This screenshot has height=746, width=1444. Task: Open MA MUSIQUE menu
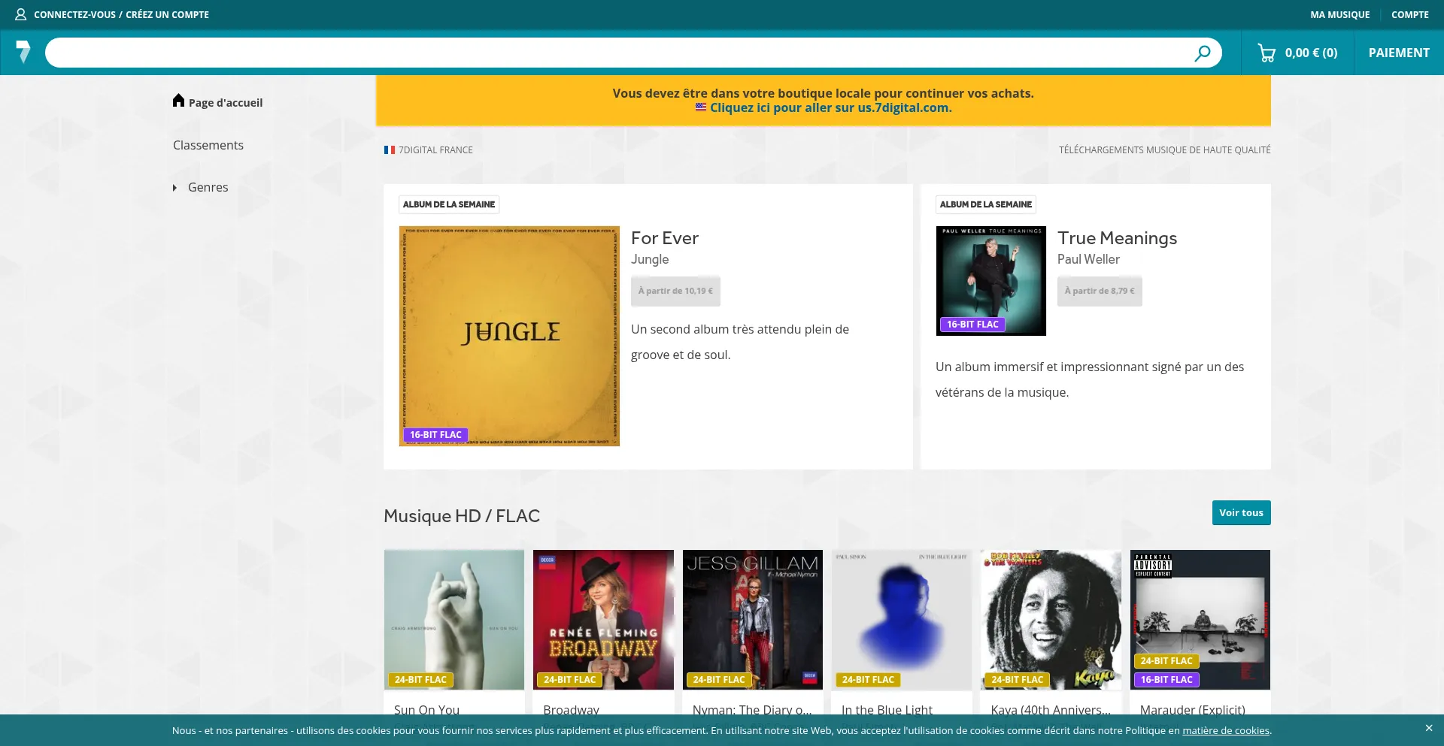click(1340, 14)
